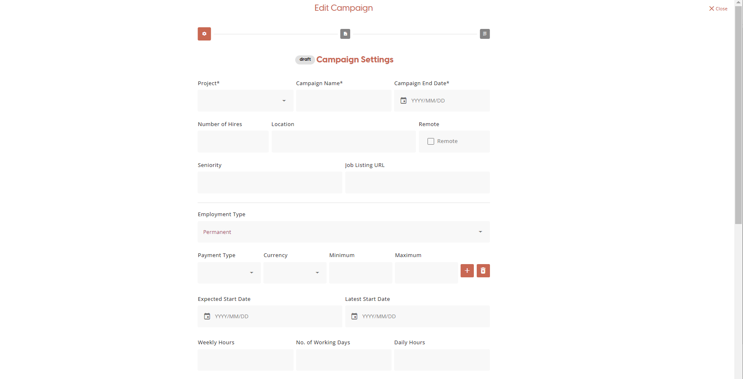Add a payment row with plus button

click(x=467, y=271)
